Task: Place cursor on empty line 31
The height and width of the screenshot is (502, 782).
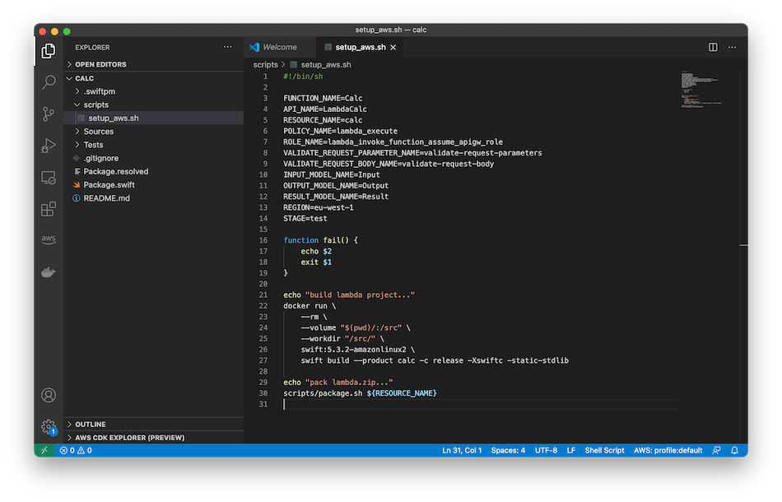Action: [x=481, y=404]
